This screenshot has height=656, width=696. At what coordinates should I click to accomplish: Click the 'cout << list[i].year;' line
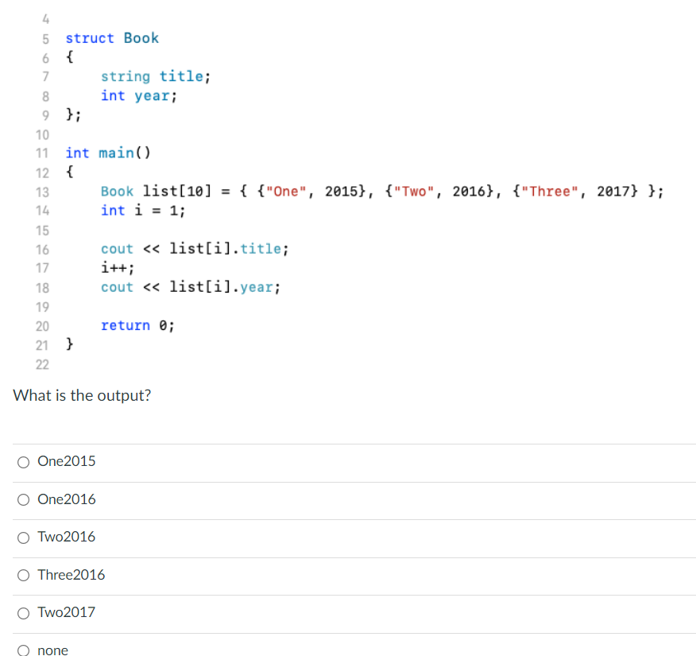click(x=191, y=287)
